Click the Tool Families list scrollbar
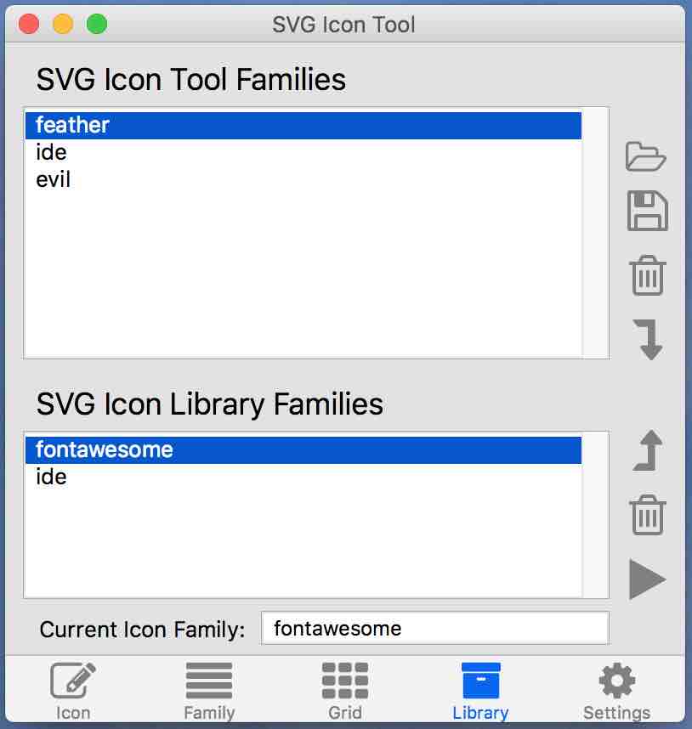The image size is (692, 729). coord(595,233)
